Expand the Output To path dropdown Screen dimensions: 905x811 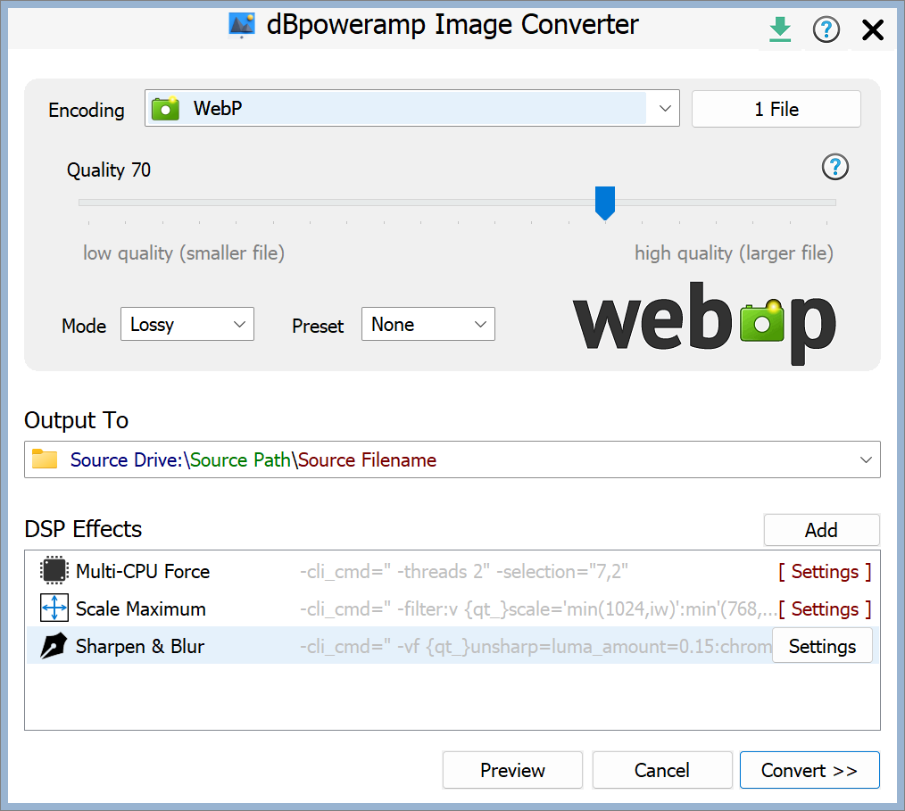pos(865,459)
